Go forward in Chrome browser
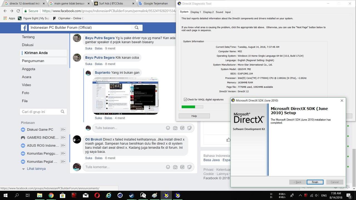 (x=12, y=11)
